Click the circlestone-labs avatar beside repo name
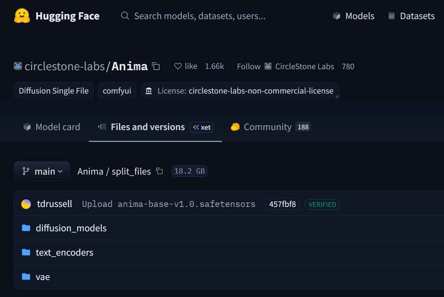 (18, 66)
